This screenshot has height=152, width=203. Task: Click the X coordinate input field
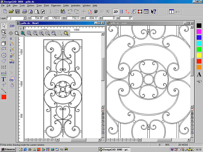point(37,18)
